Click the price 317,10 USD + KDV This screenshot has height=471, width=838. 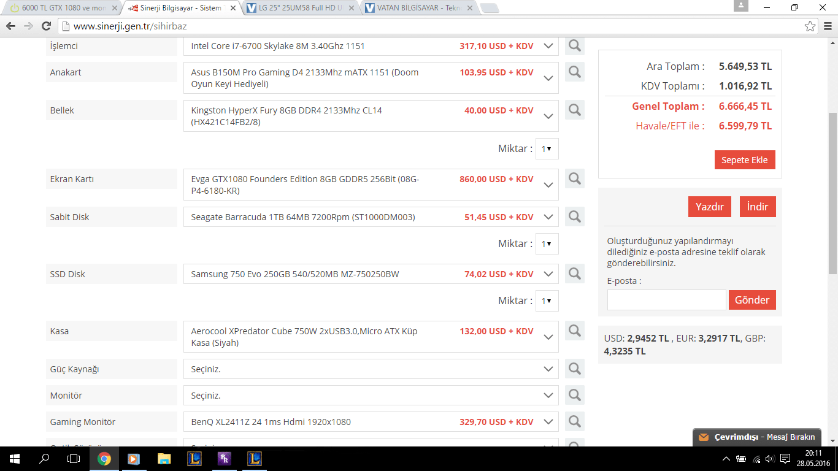click(x=496, y=46)
